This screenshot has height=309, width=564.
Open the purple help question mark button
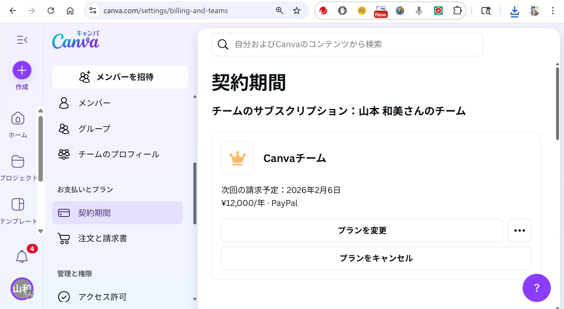click(536, 288)
